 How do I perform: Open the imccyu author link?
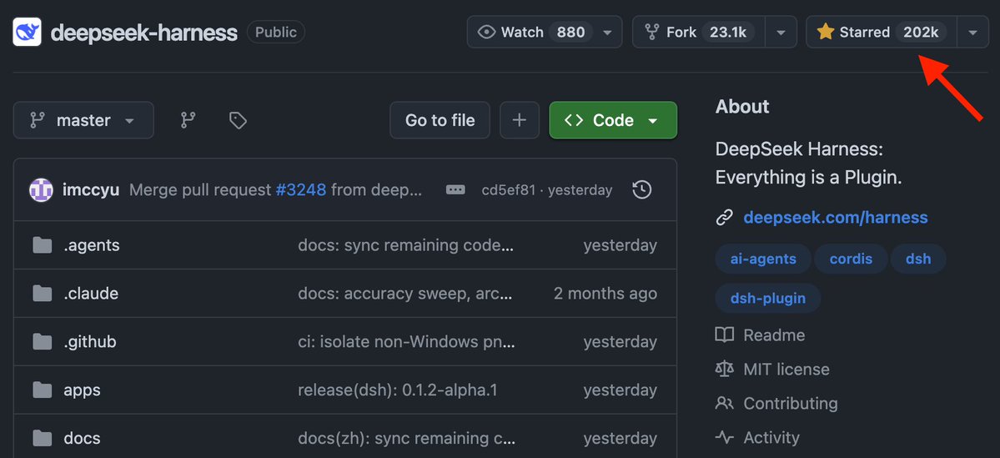pos(91,189)
